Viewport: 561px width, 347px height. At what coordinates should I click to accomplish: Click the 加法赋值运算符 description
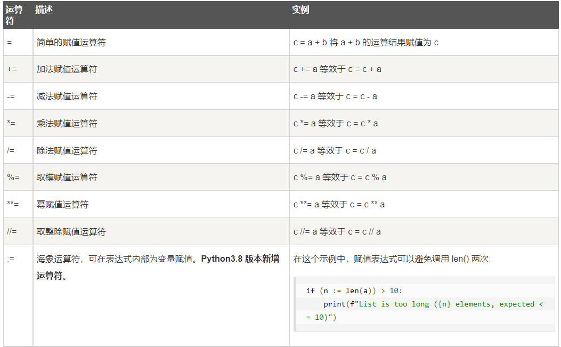pyautogui.click(x=67, y=69)
